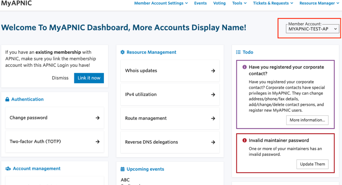This screenshot has height=185, width=342.
Task: Click the More information... button
Action: (x=307, y=120)
